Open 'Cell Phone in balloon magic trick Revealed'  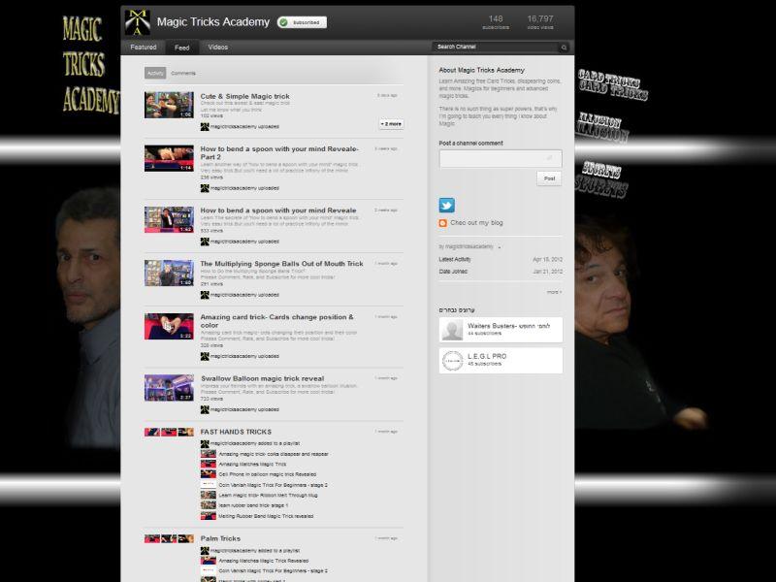tap(268, 474)
